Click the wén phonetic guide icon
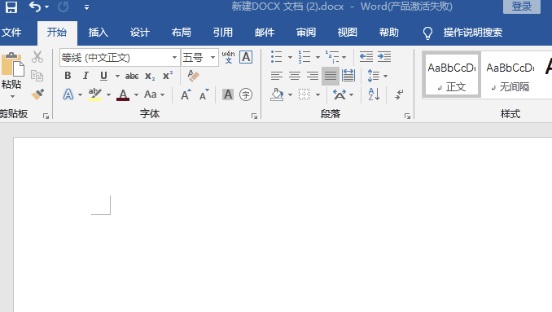 coord(228,57)
